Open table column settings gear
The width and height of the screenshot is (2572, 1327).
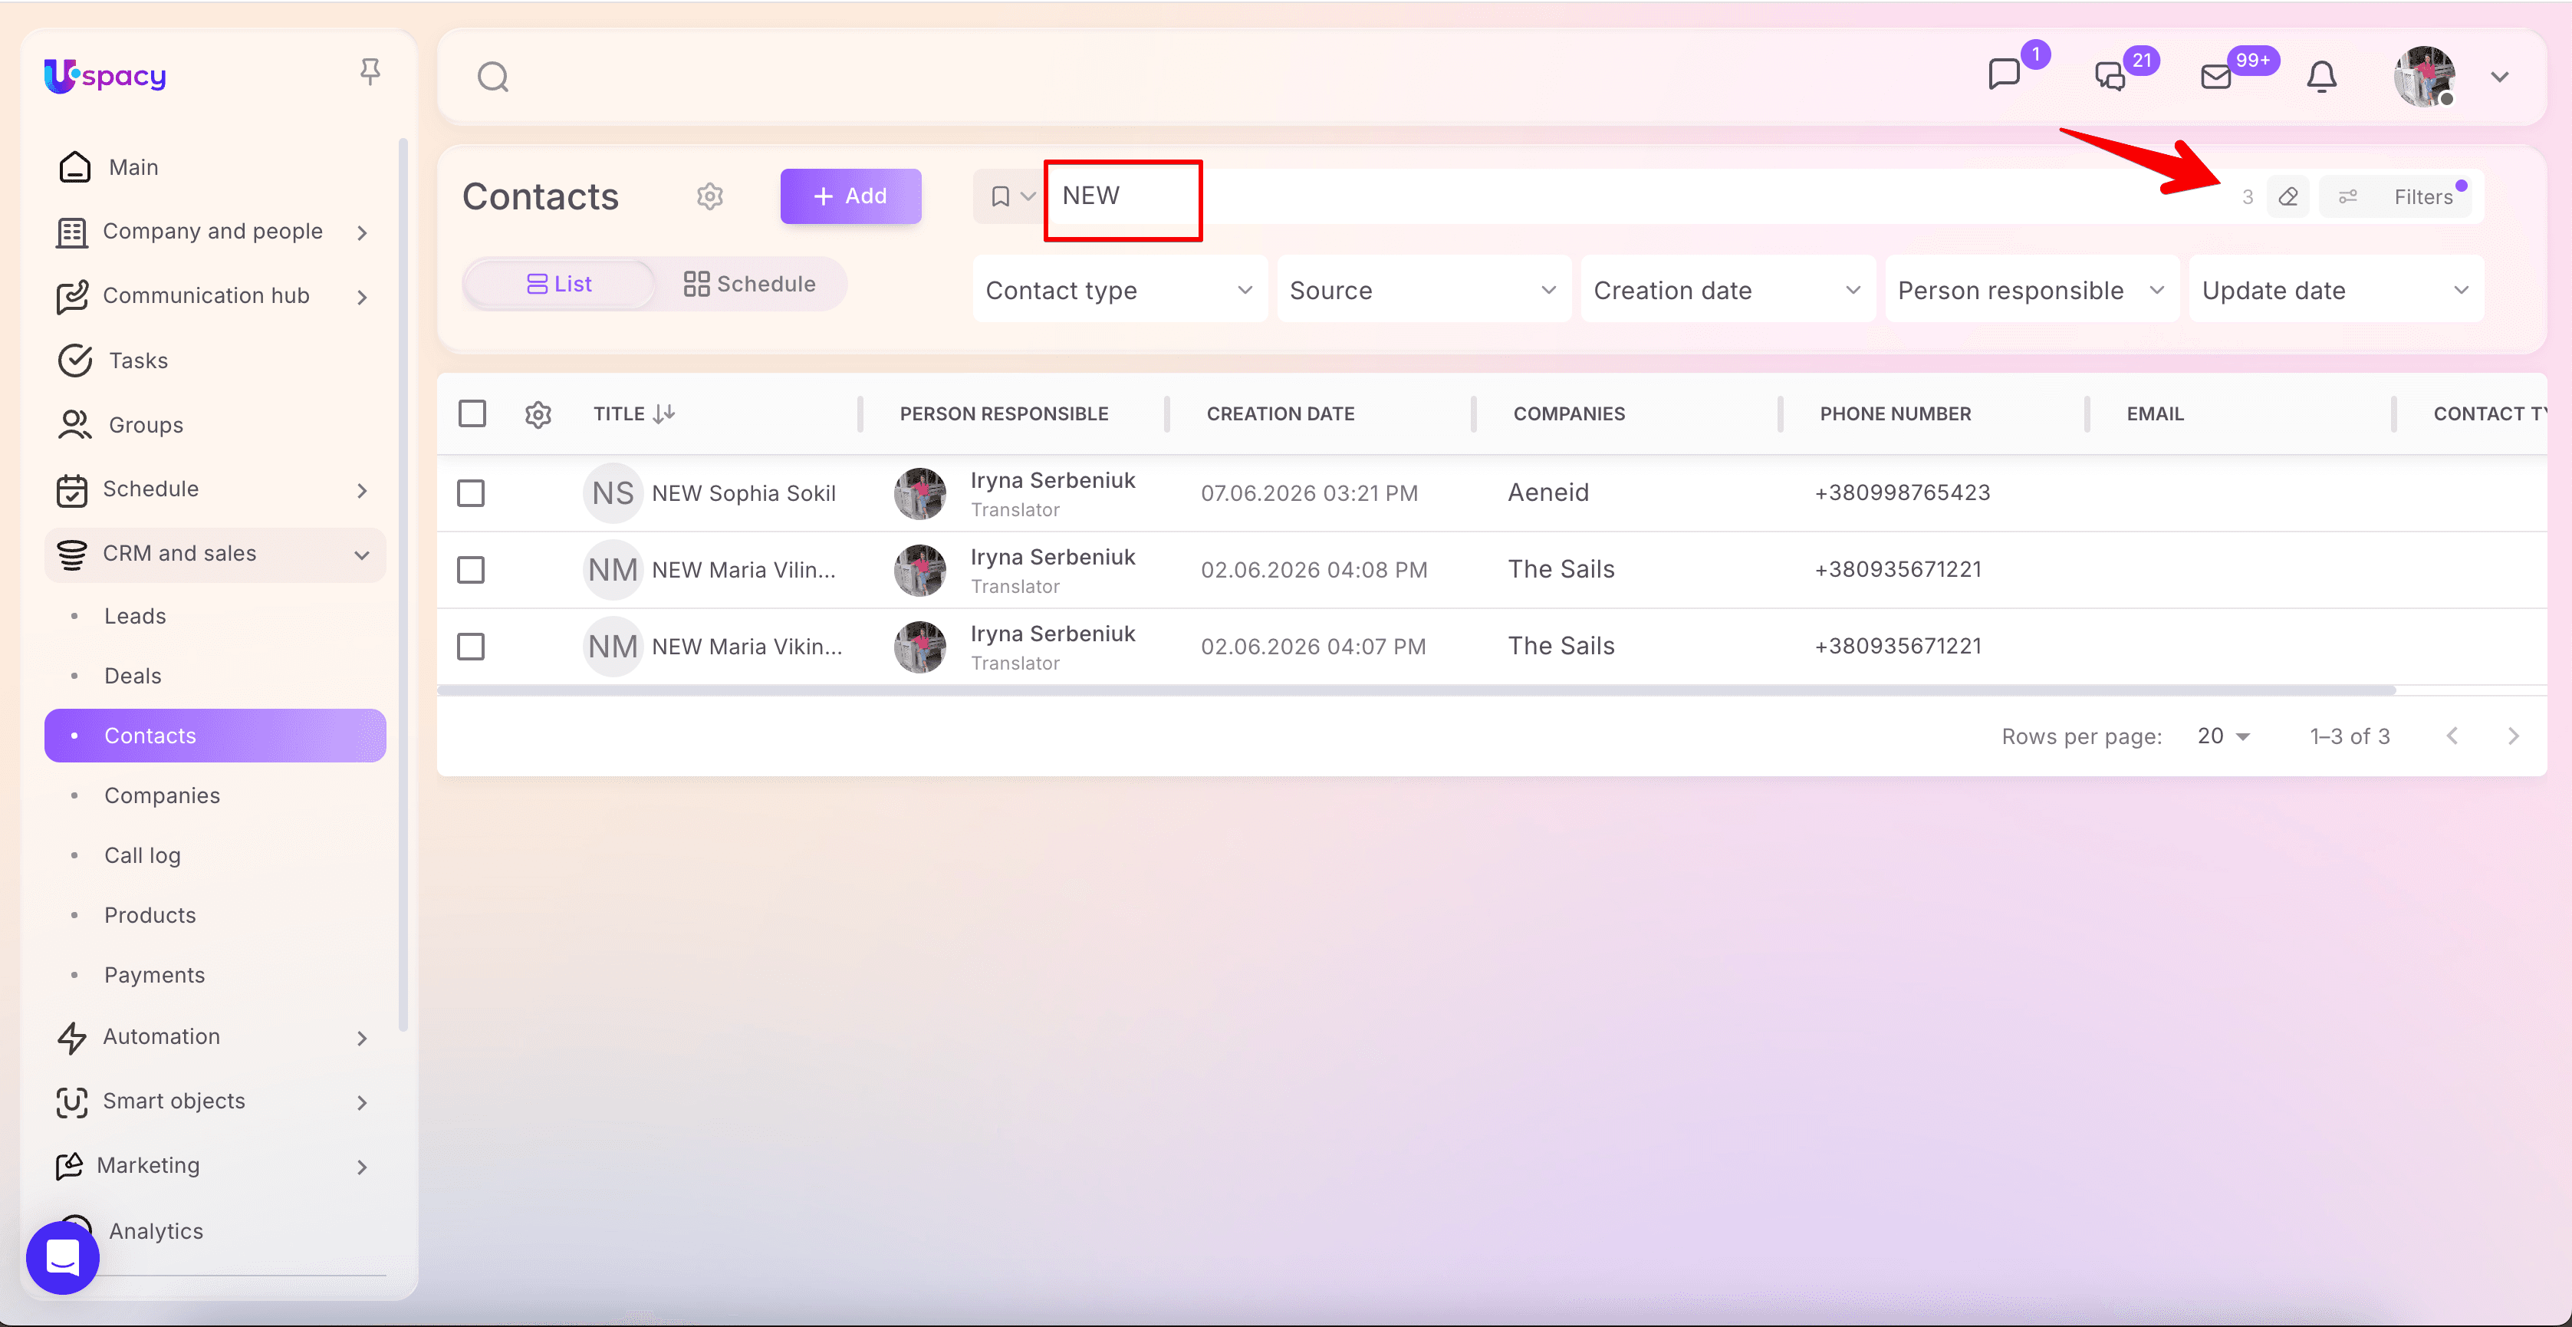point(538,413)
